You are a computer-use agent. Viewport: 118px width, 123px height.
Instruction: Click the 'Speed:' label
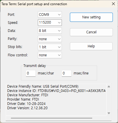point(13,23)
